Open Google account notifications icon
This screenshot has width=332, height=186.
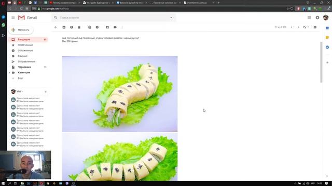(317, 18)
